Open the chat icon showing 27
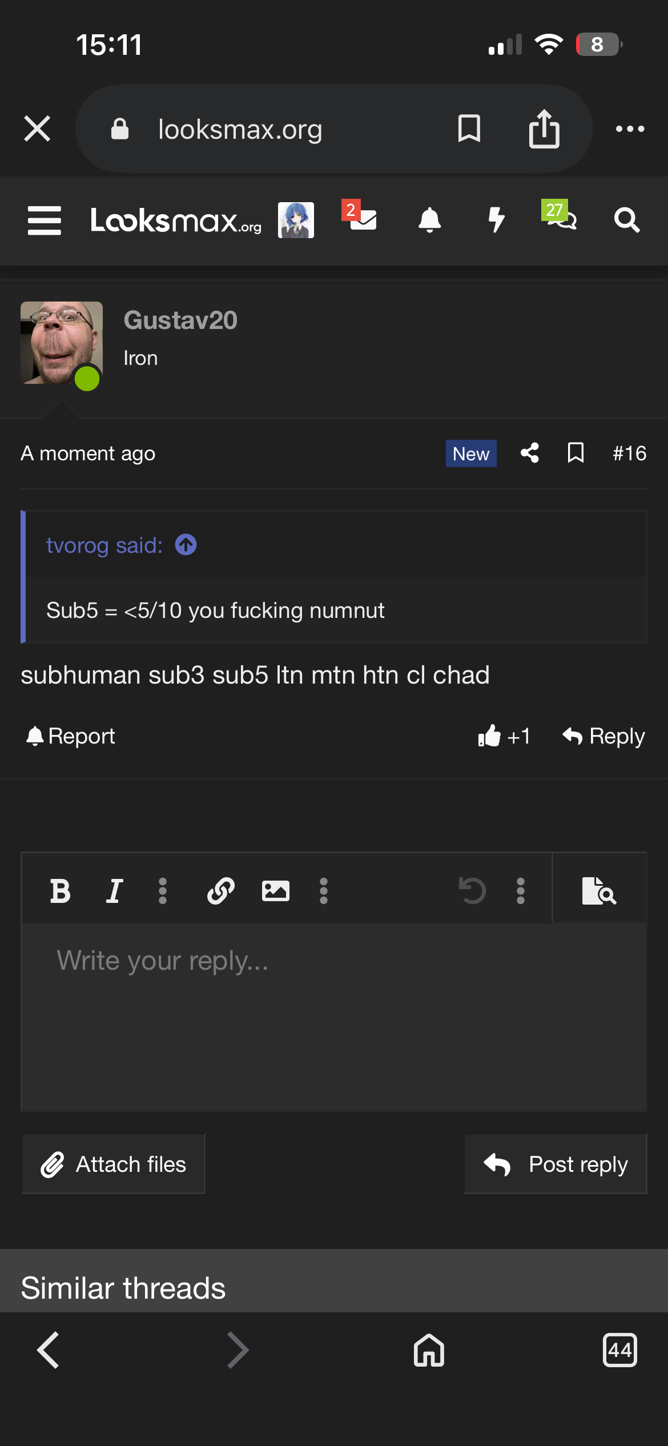The width and height of the screenshot is (668, 1446). [x=561, y=217]
